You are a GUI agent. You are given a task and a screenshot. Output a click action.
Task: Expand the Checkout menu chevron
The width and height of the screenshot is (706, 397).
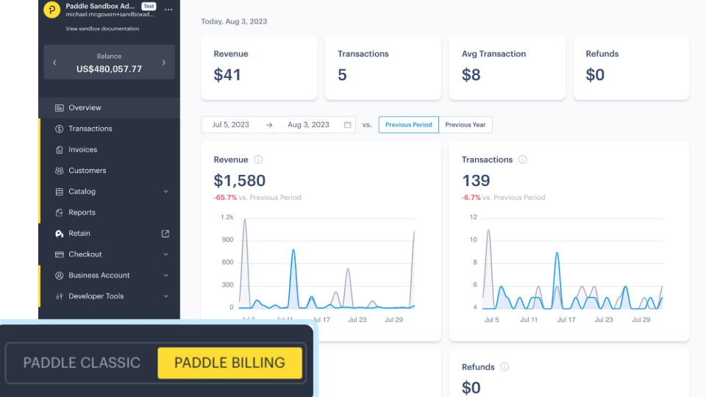(x=165, y=254)
